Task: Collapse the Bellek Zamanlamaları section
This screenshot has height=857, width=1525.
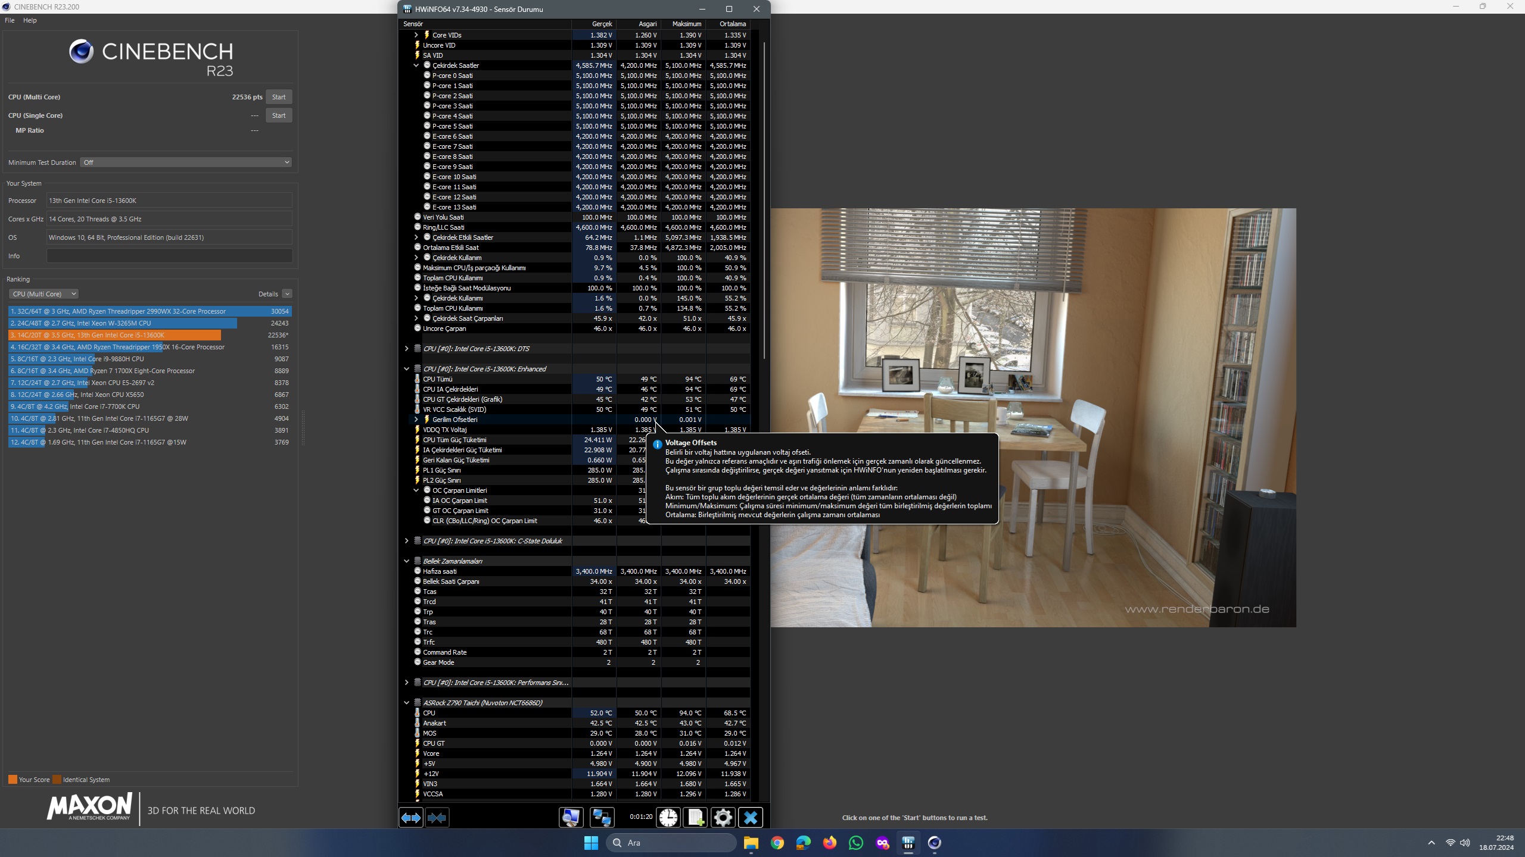Action: tap(406, 561)
